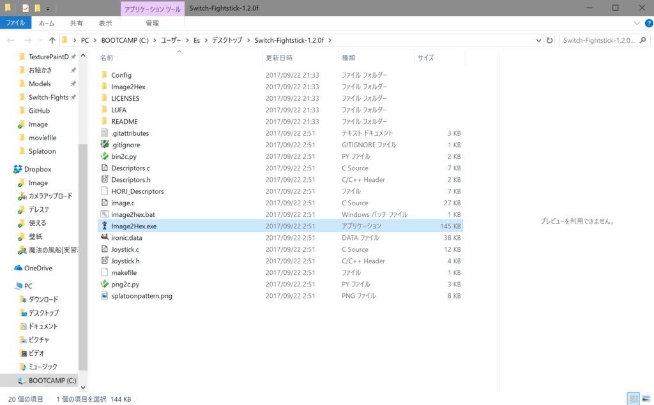Viewport: 654px width, 405px height.
Task: Click the search magnifier icon
Action: click(643, 40)
